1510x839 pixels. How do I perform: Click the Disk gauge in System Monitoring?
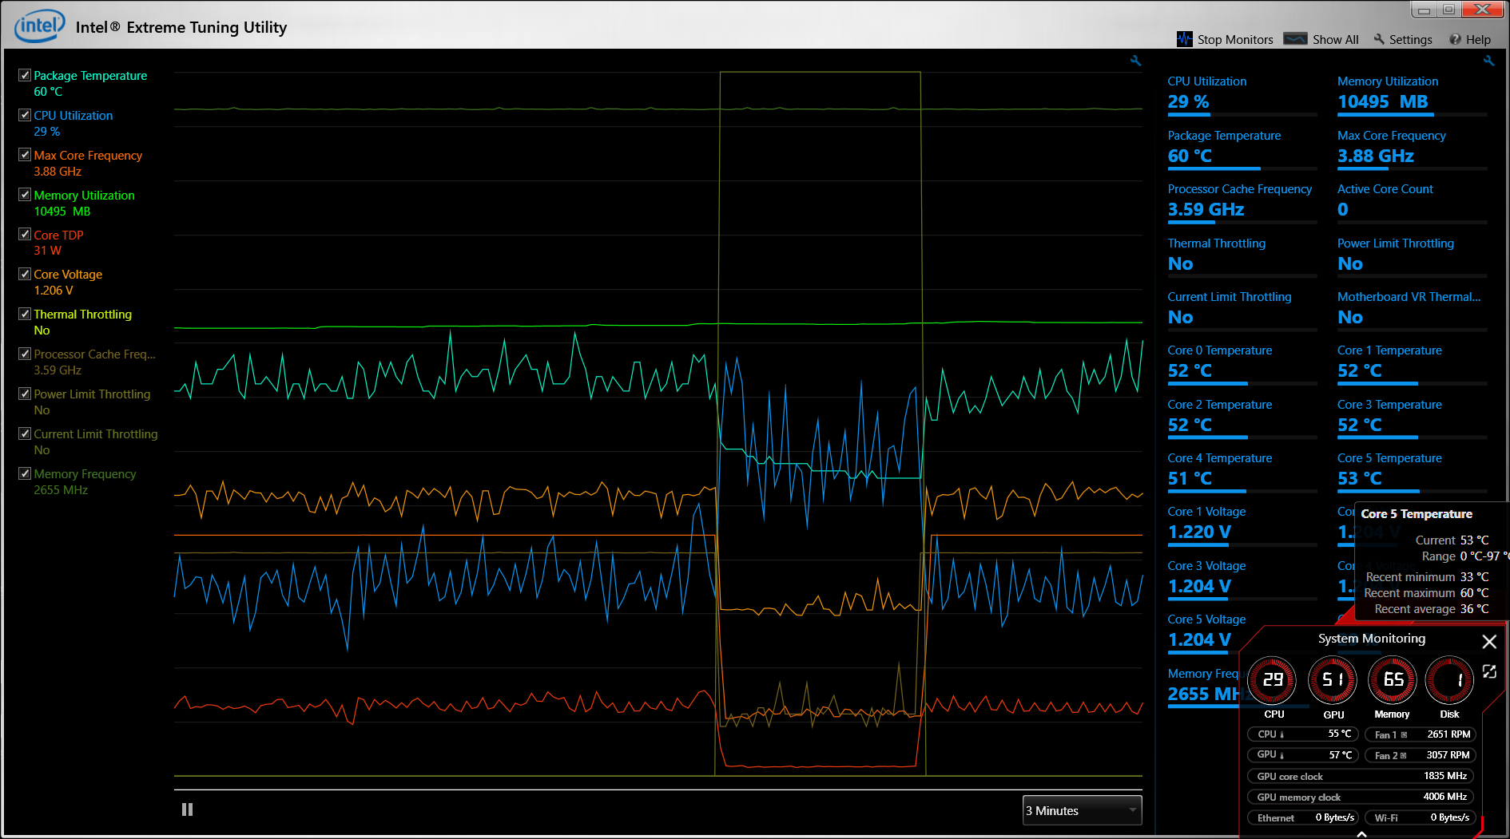point(1449,680)
